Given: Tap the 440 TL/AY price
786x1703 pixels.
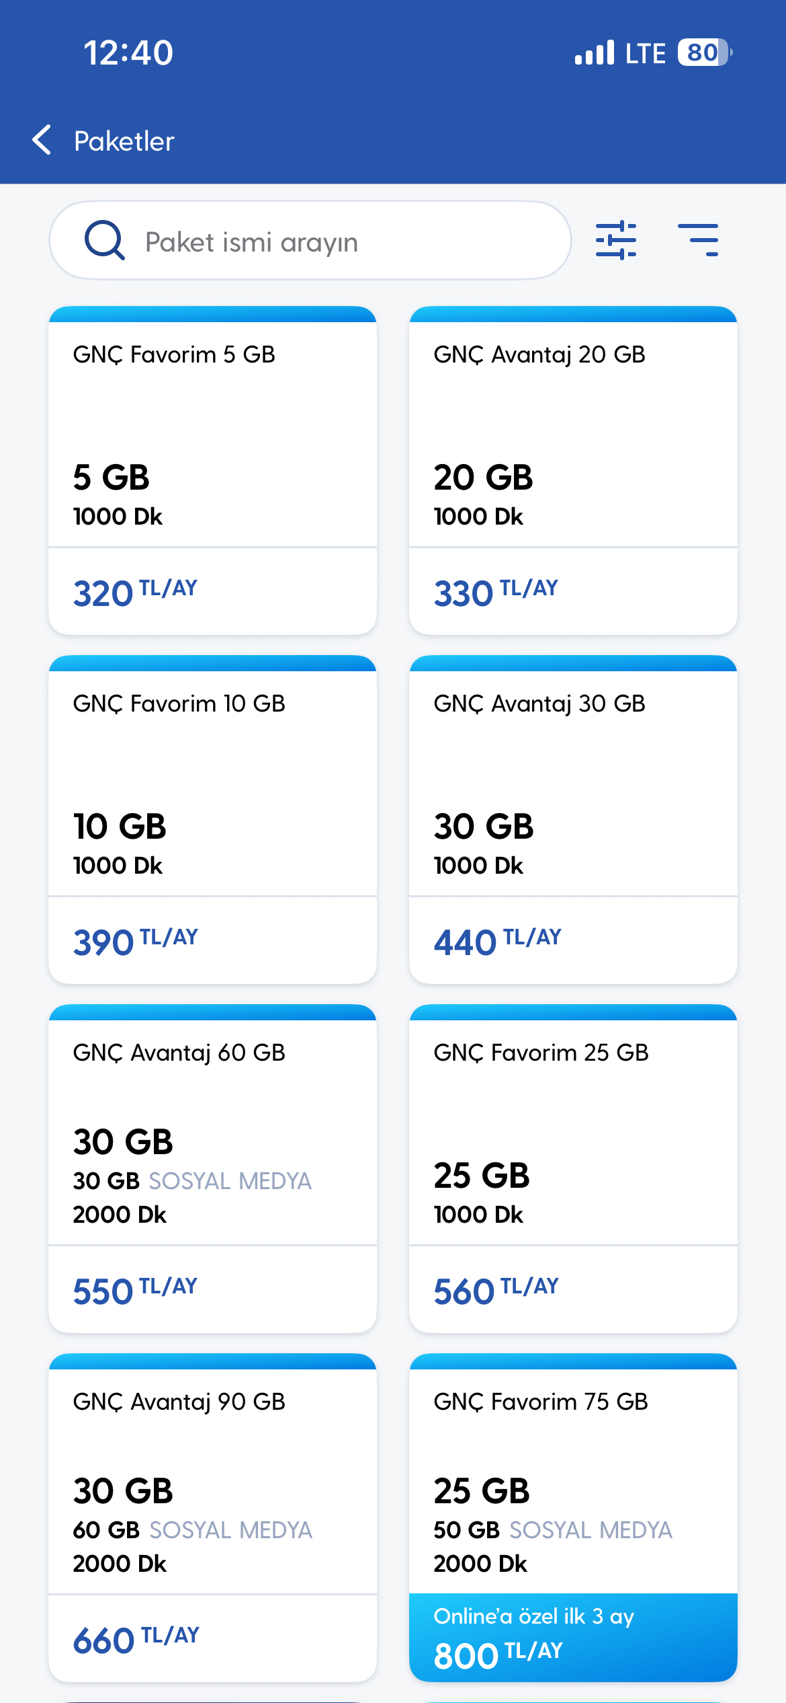Looking at the screenshot, I should coord(497,942).
